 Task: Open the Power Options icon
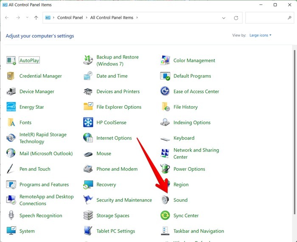[x=165, y=169]
